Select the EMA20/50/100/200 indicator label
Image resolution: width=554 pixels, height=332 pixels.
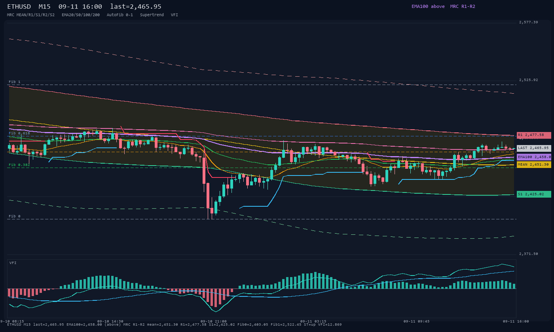tap(81, 15)
